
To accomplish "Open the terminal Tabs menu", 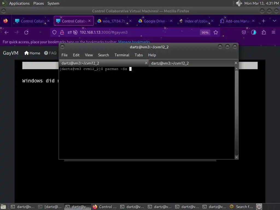I will point(139,55).
